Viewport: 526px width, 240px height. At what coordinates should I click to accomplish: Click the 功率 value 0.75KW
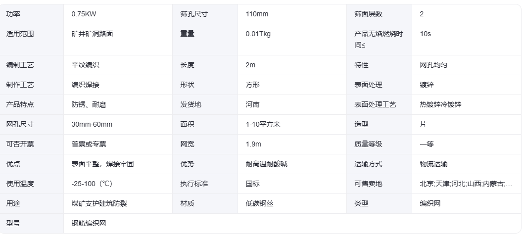point(84,14)
